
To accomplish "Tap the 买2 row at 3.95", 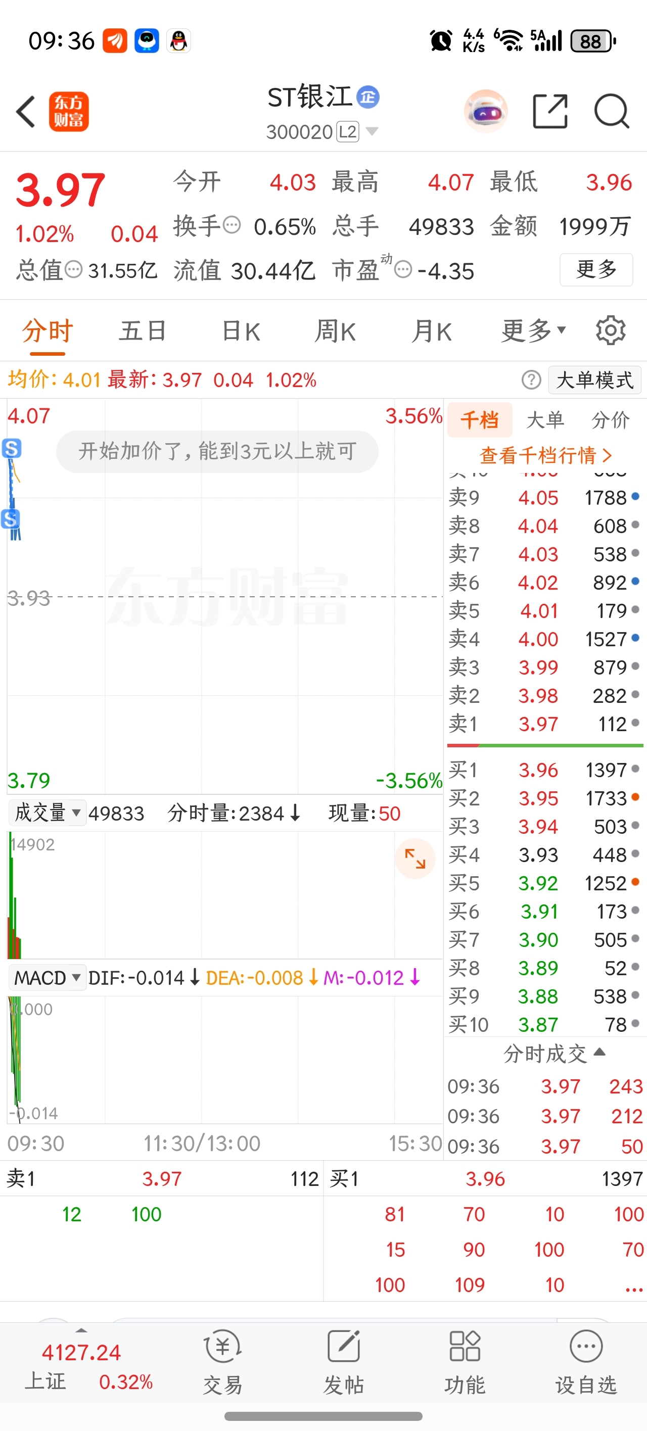I will tap(545, 799).
